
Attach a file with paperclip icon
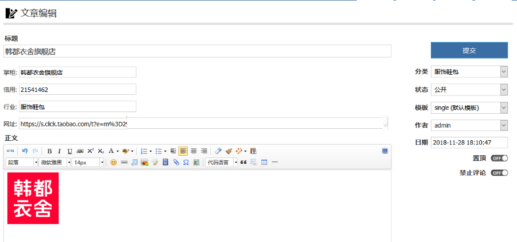(x=176, y=163)
